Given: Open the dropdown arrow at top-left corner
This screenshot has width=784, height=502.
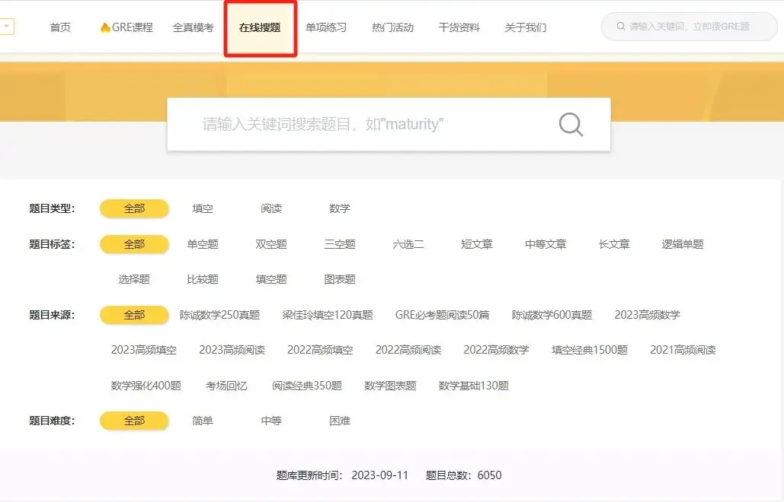Looking at the screenshot, I should (x=7, y=27).
